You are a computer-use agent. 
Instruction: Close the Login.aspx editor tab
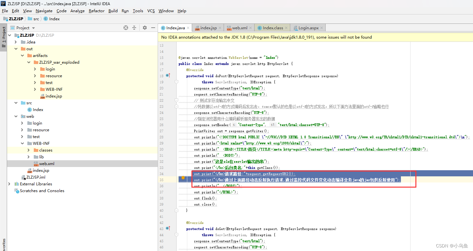coord(322,28)
